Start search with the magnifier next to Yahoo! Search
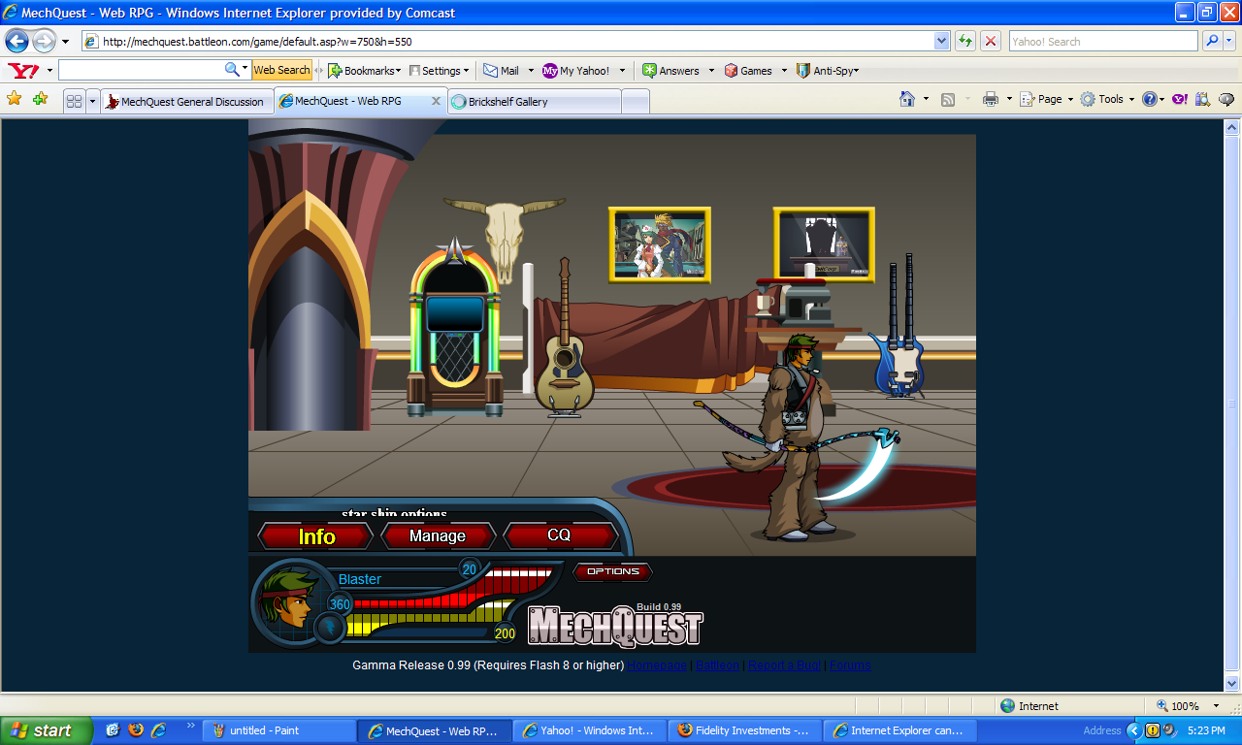 pos(1211,41)
